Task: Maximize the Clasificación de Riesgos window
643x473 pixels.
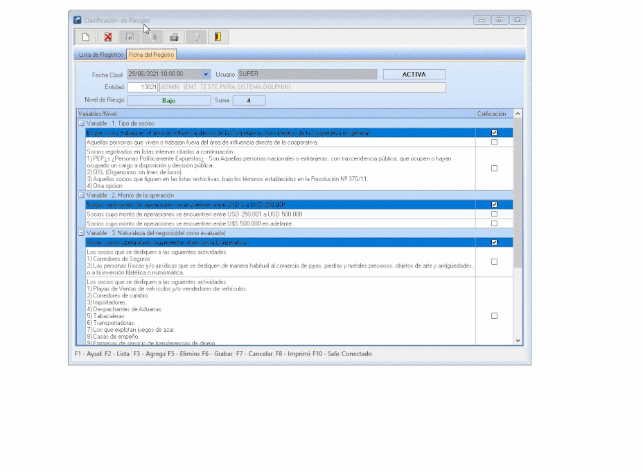Action: click(x=500, y=19)
